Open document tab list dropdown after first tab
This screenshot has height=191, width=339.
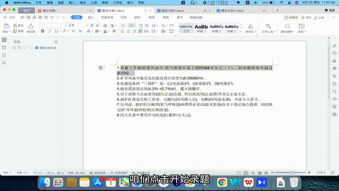coord(91,11)
